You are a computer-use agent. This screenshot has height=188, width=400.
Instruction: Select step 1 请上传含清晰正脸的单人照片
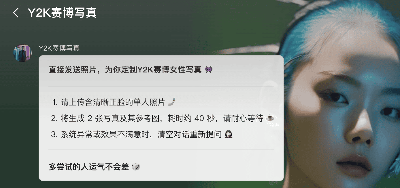click(x=109, y=102)
